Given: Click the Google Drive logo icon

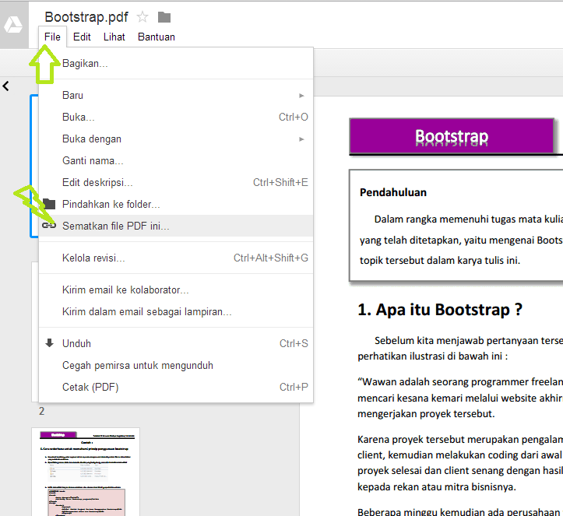Looking at the screenshot, I should tap(13, 25).
